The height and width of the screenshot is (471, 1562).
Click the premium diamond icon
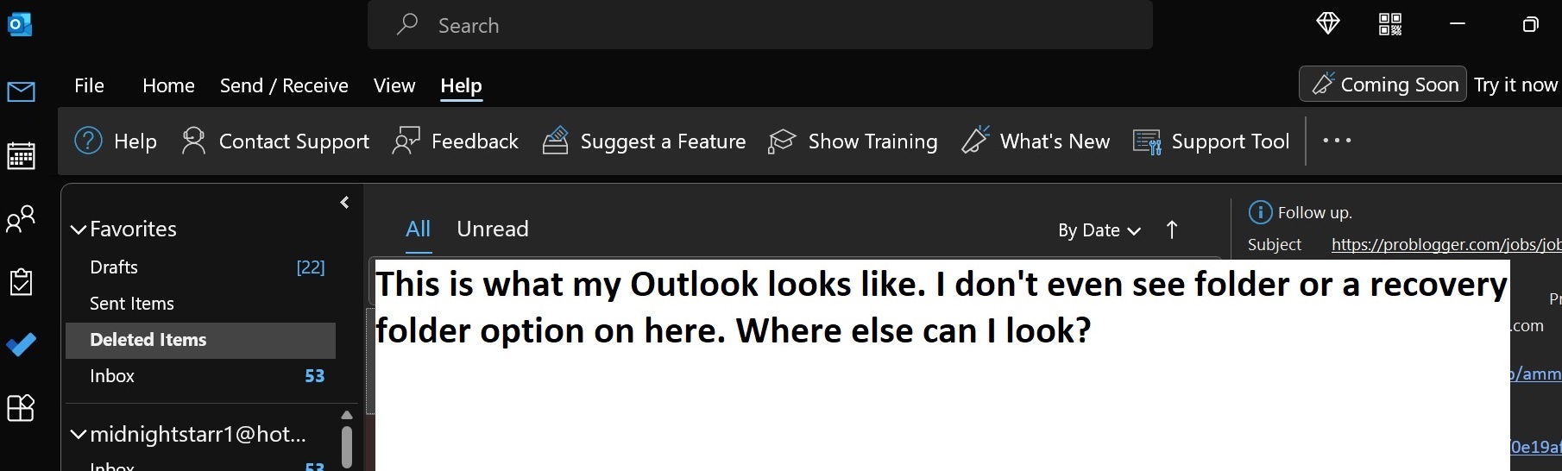(x=1328, y=24)
